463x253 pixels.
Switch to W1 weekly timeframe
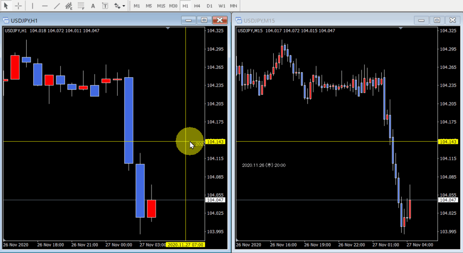(222, 6)
